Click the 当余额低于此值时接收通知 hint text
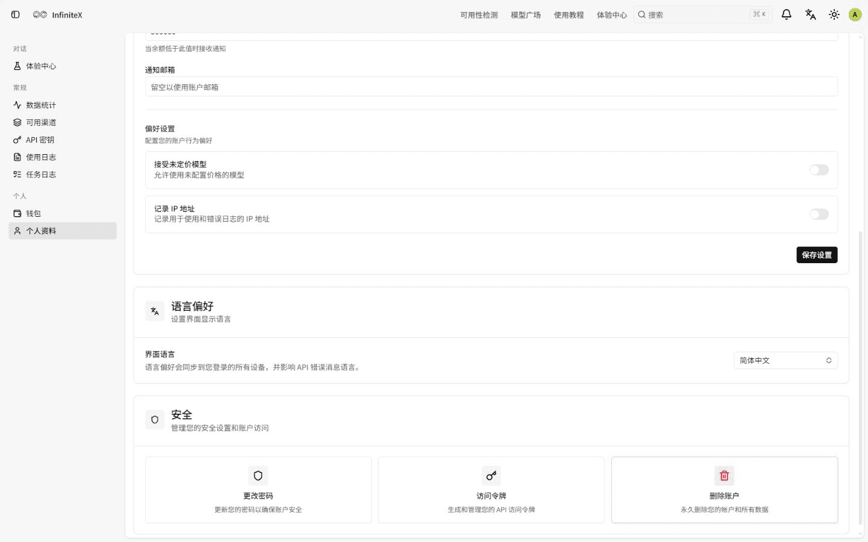The image size is (868, 542). (x=185, y=49)
